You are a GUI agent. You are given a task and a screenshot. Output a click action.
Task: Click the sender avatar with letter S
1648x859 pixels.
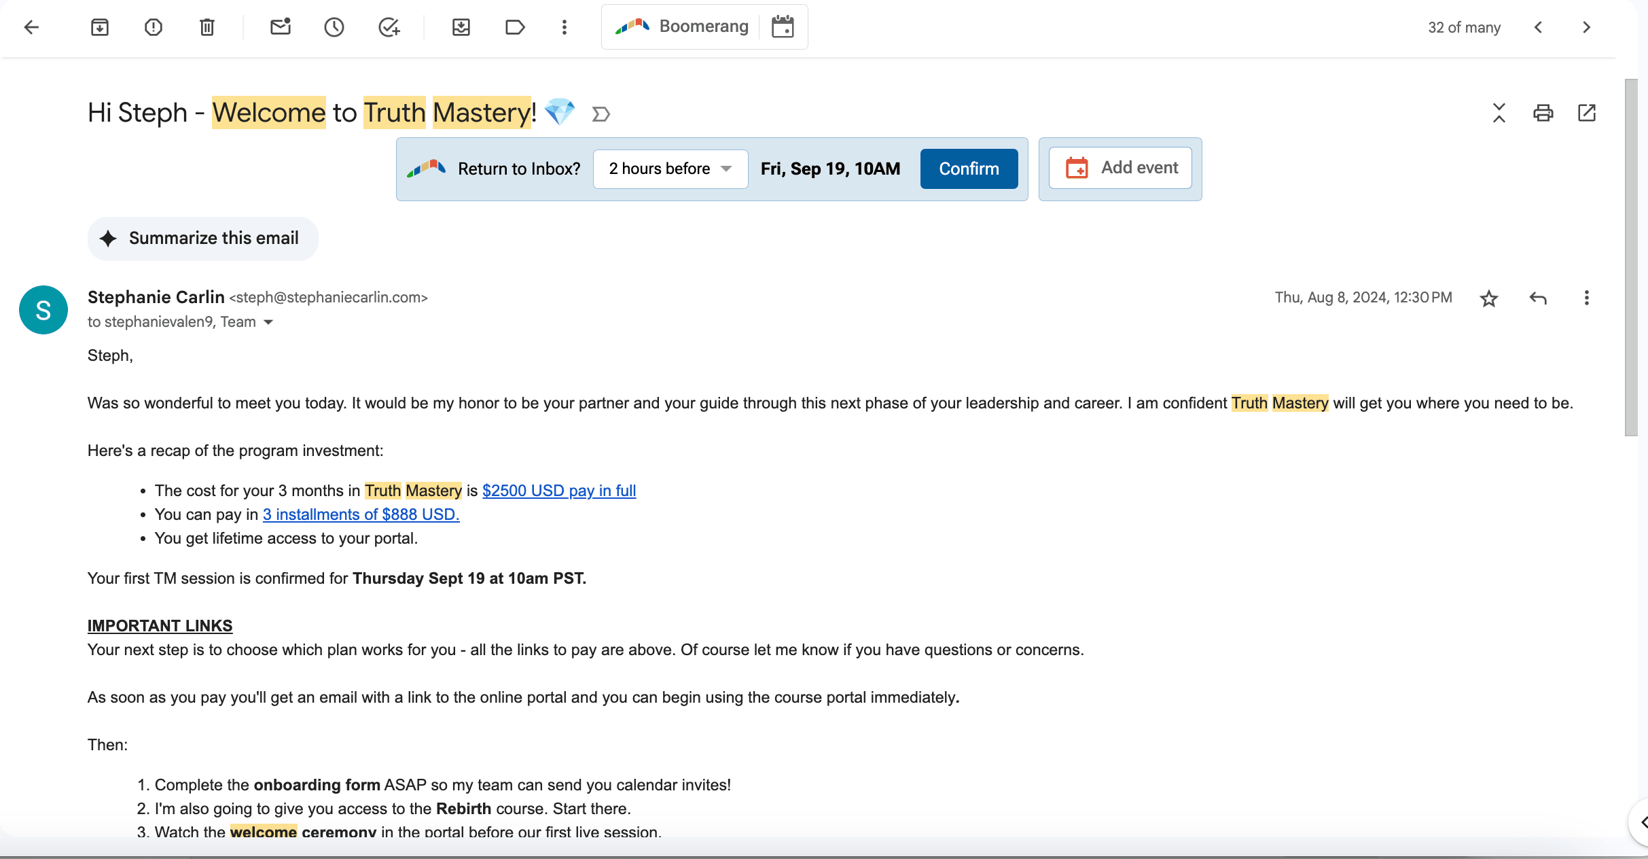[43, 310]
